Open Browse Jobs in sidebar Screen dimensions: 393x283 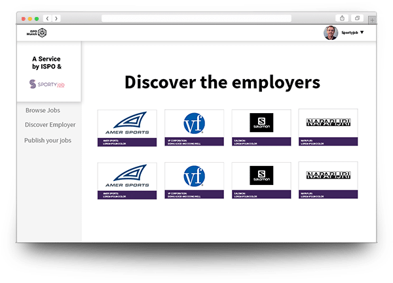click(43, 110)
